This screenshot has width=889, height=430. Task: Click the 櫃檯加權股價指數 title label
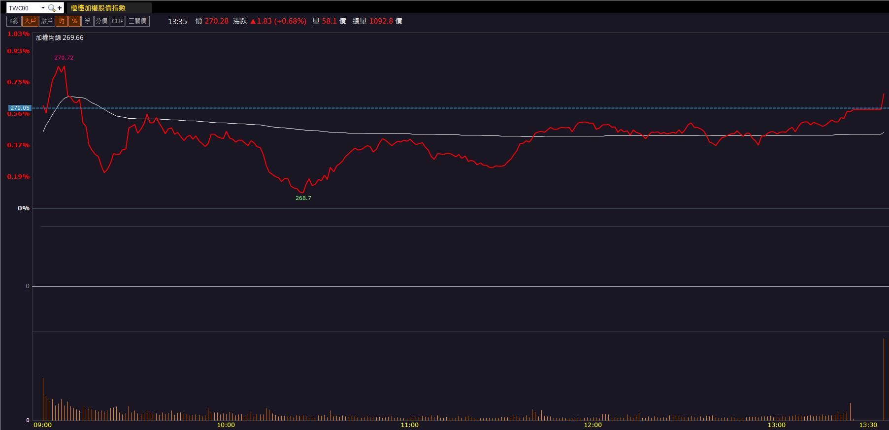pos(98,8)
